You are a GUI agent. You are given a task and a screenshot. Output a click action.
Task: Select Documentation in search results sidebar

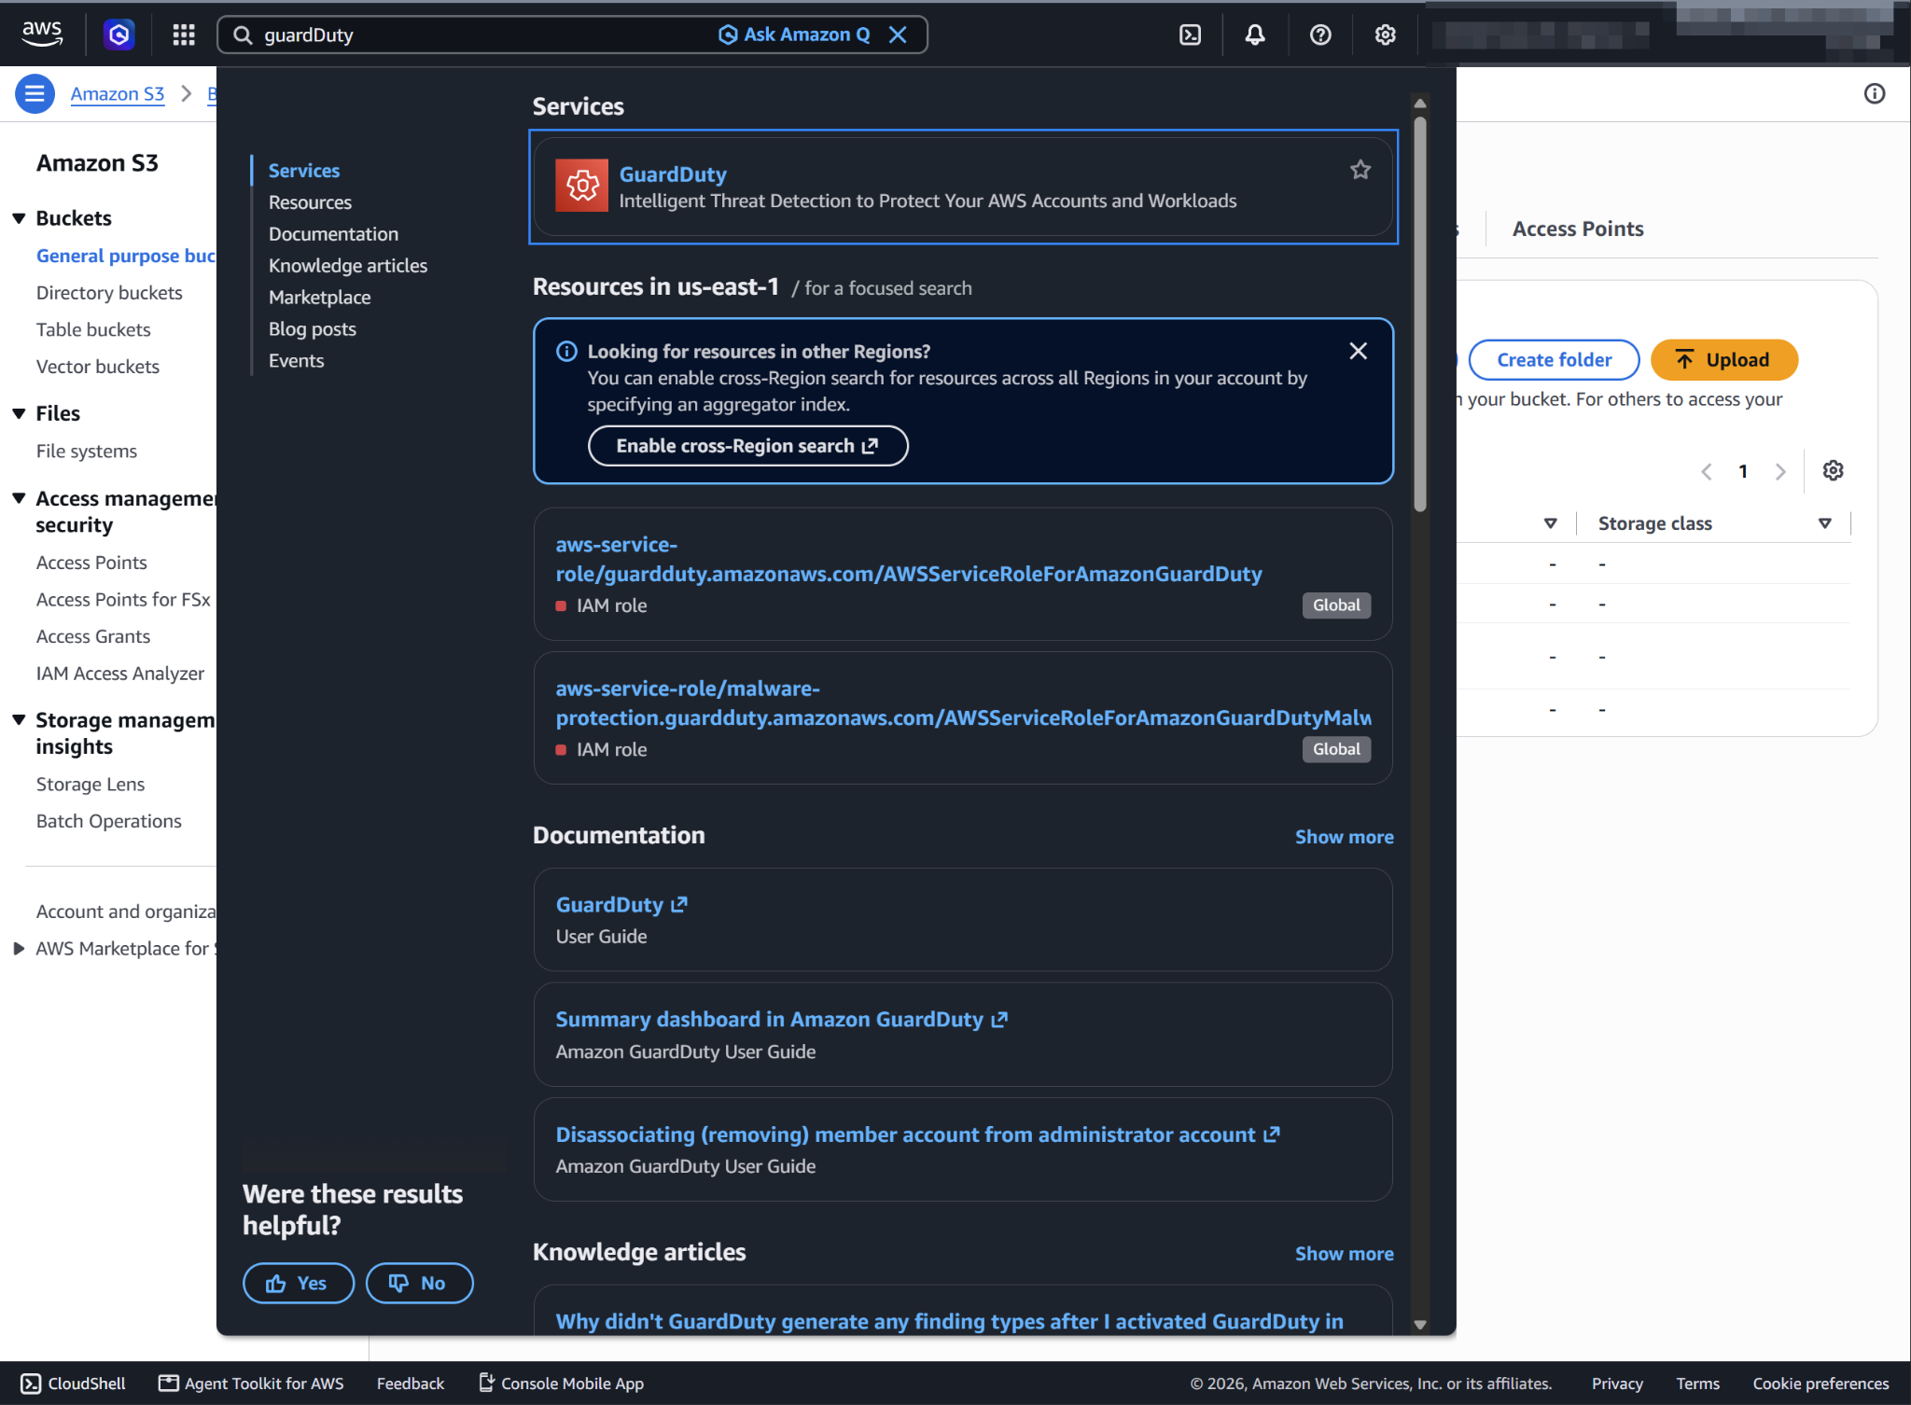[x=333, y=234]
